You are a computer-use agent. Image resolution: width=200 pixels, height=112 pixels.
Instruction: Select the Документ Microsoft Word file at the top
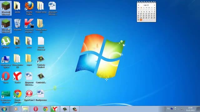[52, 8]
